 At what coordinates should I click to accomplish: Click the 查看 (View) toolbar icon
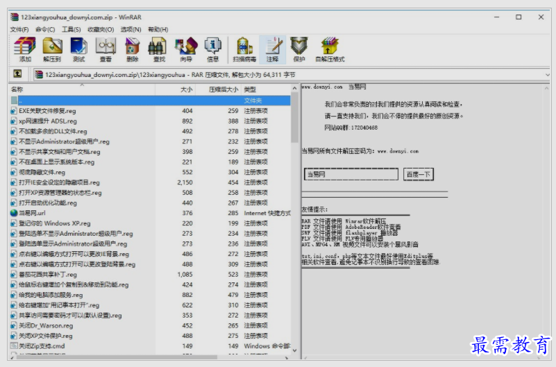click(x=106, y=49)
